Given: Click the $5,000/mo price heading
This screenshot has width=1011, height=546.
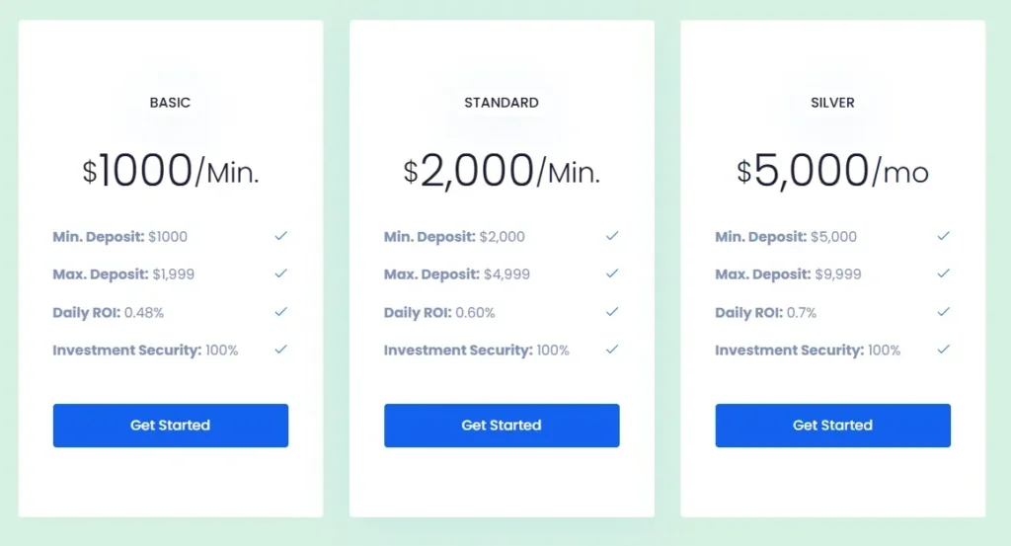Looking at the screenshot, I should pos(832,172).
